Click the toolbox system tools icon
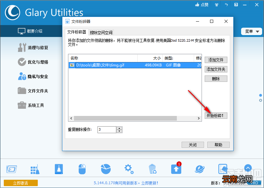264x188 pixels. [22, 105]
